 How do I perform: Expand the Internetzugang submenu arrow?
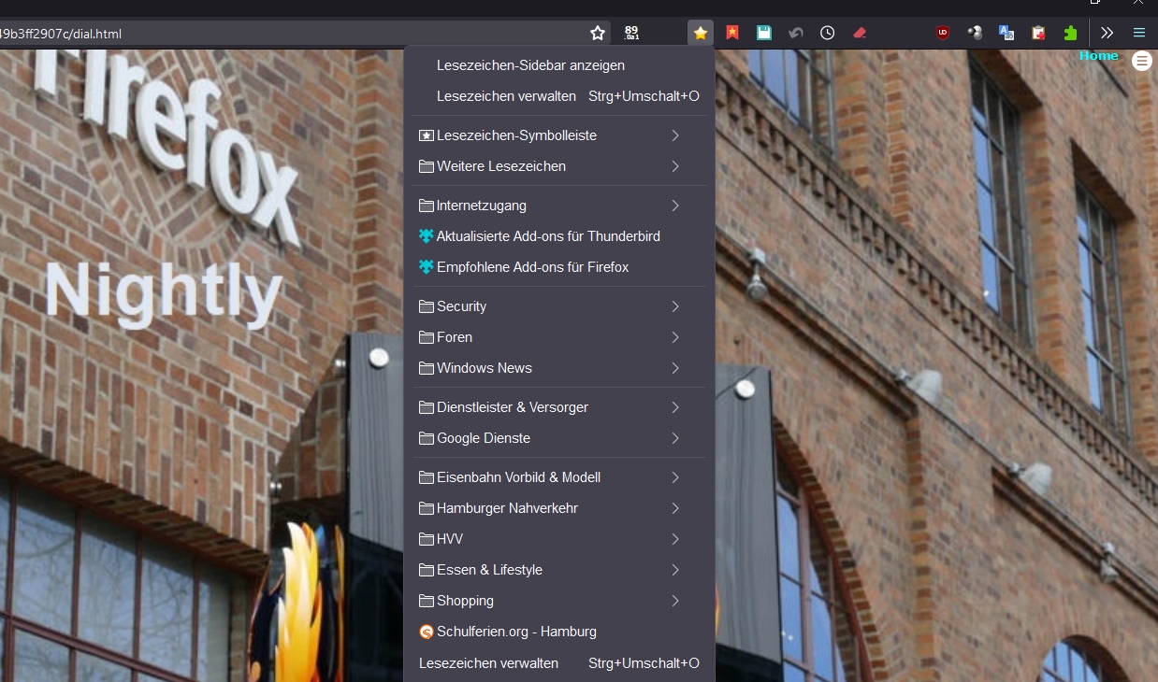(675, 206)
